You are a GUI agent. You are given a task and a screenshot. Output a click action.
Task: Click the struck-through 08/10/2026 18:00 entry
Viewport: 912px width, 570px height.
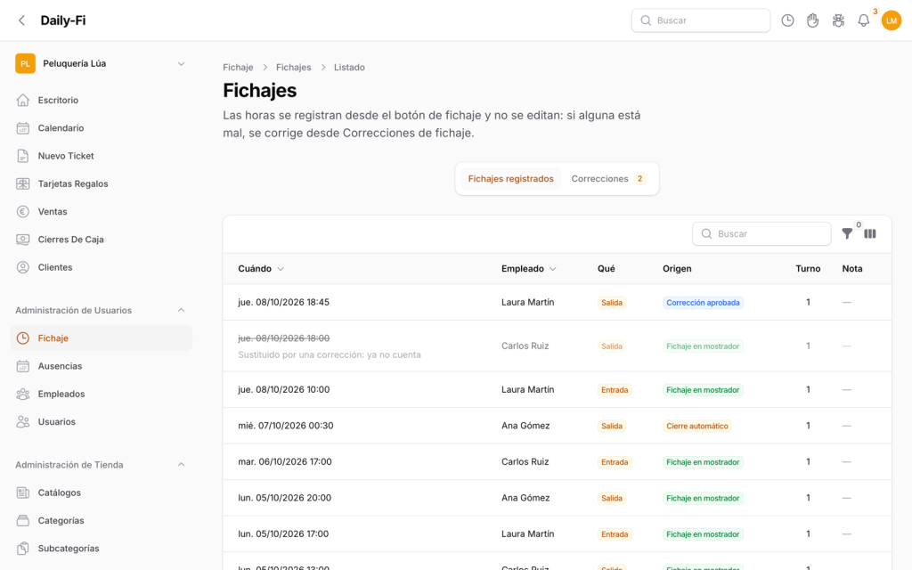coord(283,338)
